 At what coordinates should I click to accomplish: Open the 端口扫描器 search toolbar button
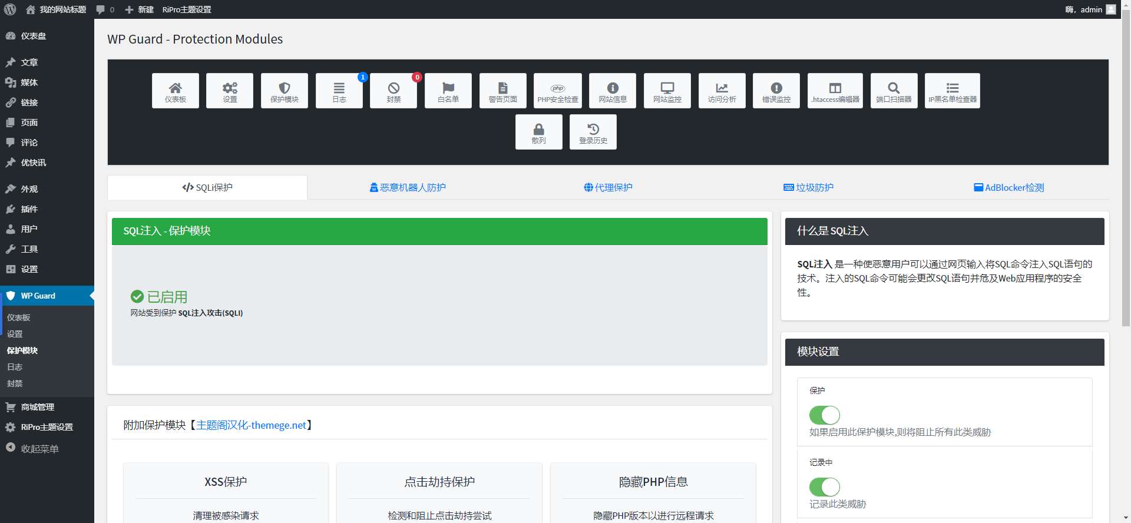coord(894,91)
